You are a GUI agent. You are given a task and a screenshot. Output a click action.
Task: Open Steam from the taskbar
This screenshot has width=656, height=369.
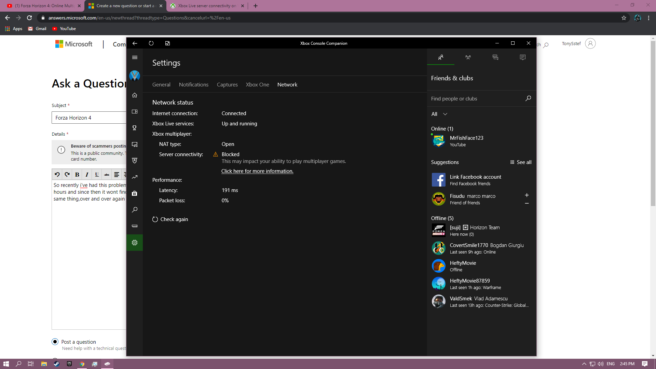pos(57,364)
